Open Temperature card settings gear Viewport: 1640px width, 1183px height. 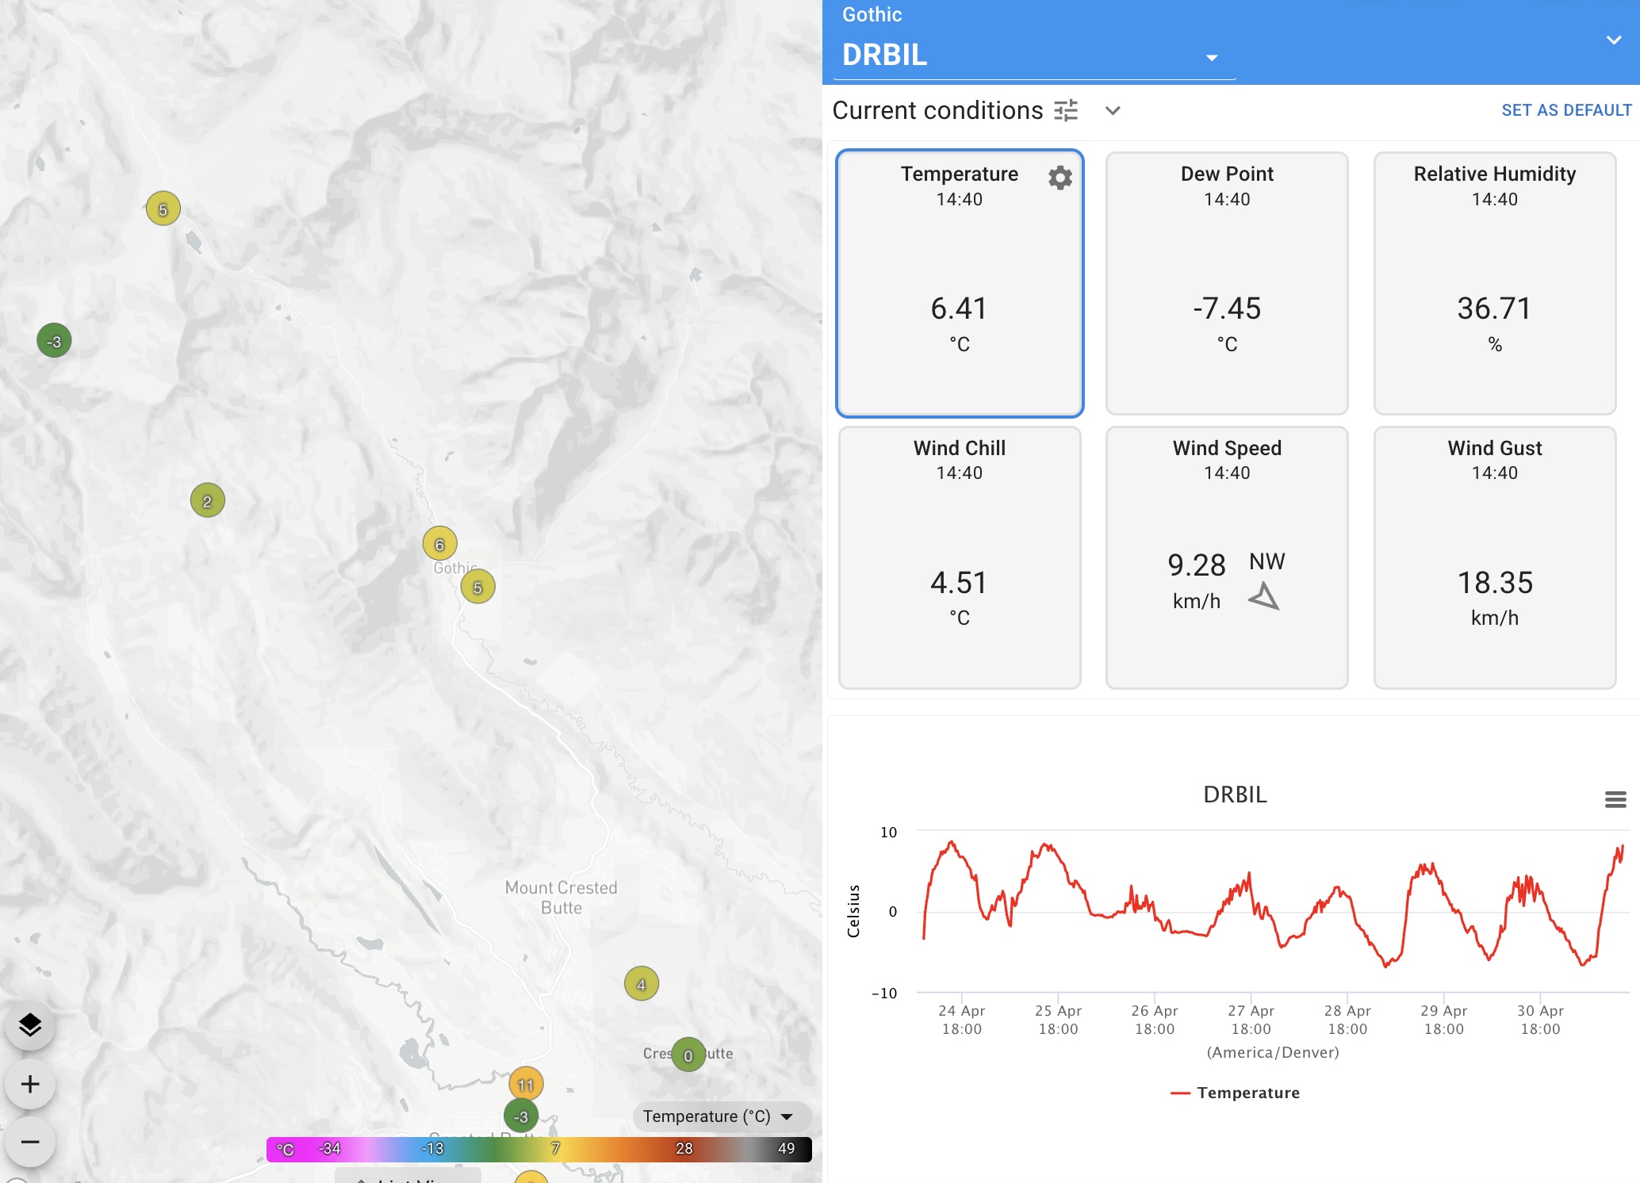[x=1059, y=177]
